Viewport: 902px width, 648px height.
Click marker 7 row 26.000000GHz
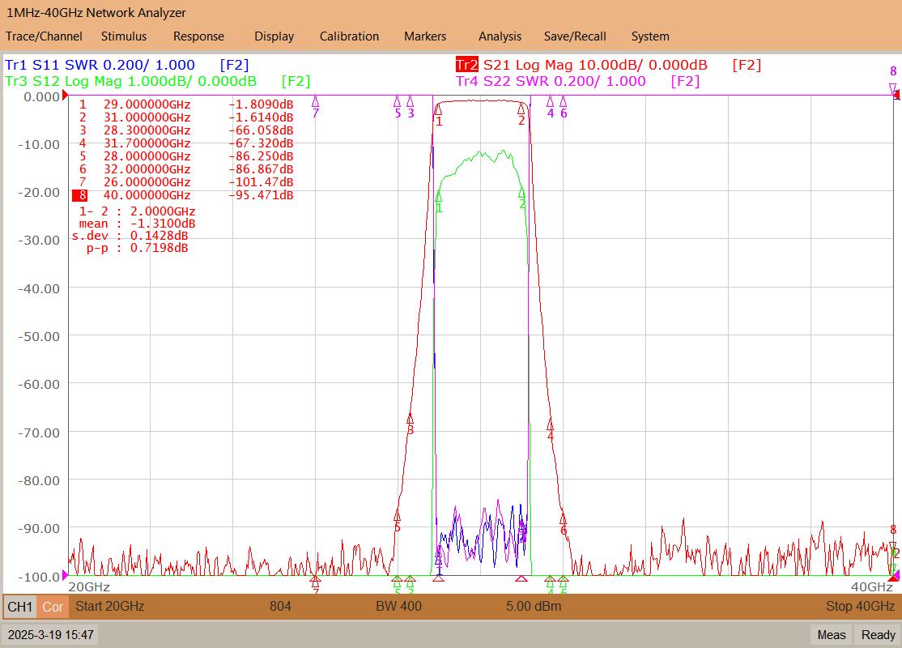[x=185, y=182]
